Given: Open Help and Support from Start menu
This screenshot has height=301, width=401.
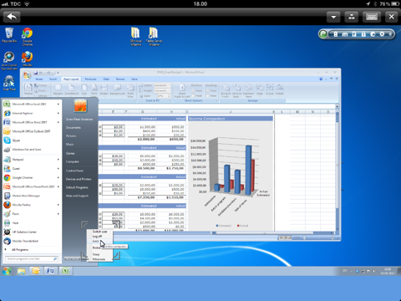Looking at the screenshot, I should click(77, 196).
